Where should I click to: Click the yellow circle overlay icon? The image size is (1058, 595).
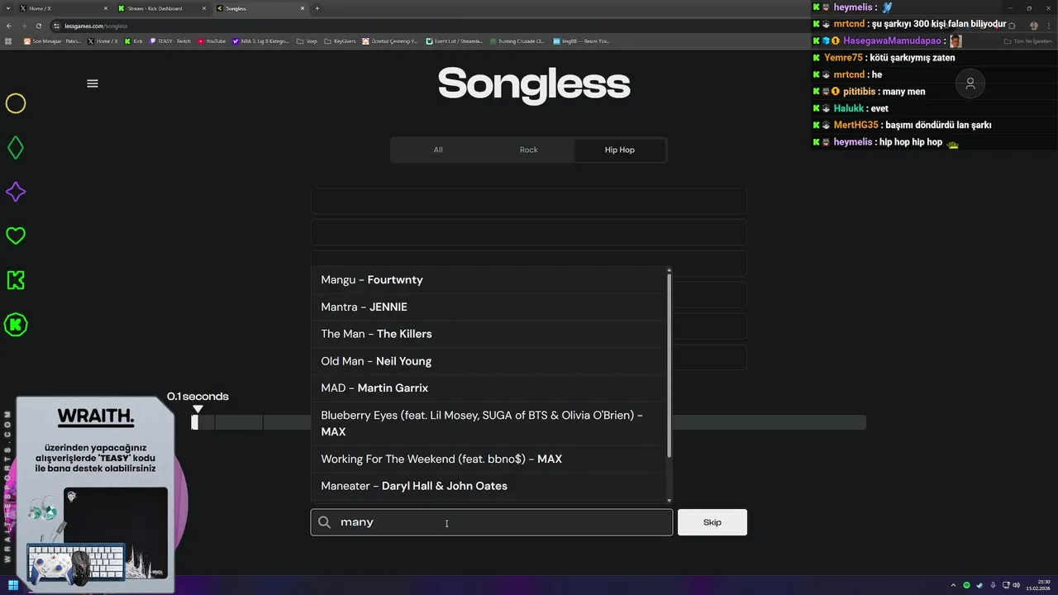tap(16, 103)
